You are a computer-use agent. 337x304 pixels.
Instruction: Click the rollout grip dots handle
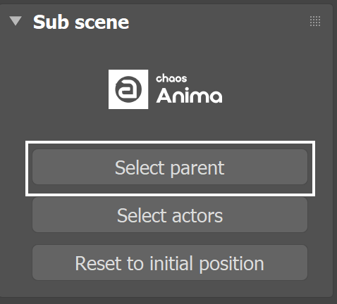point(315,21)
